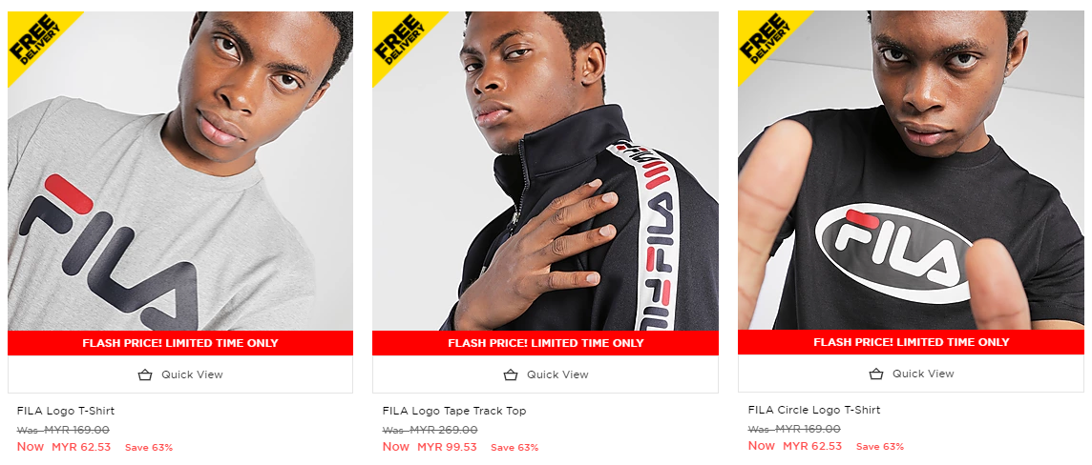The image size is (1092, 465).
Task: Click Now MYR 62.53 price of Circle Logo T-Shirt
Action: click(x=794, y=446)
